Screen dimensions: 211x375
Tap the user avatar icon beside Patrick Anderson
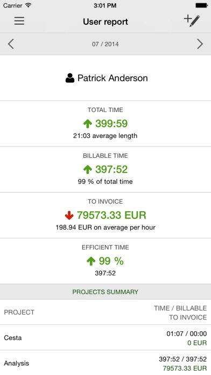pos(70,78)
